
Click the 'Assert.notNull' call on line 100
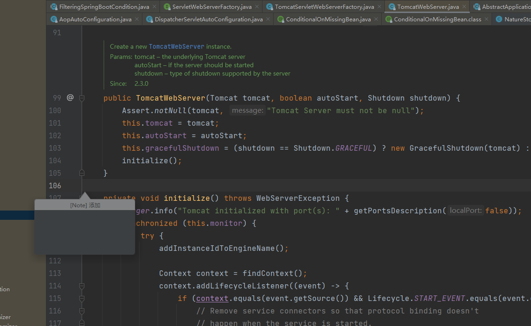(x=154, y=111)
